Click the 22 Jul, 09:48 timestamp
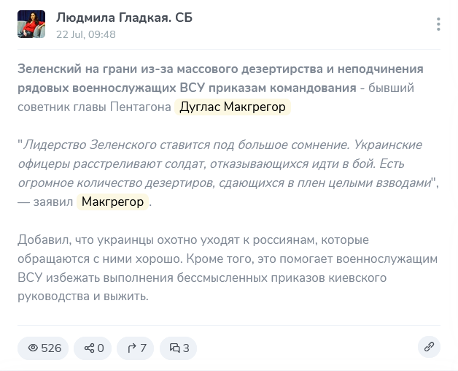 pos(85,34)
